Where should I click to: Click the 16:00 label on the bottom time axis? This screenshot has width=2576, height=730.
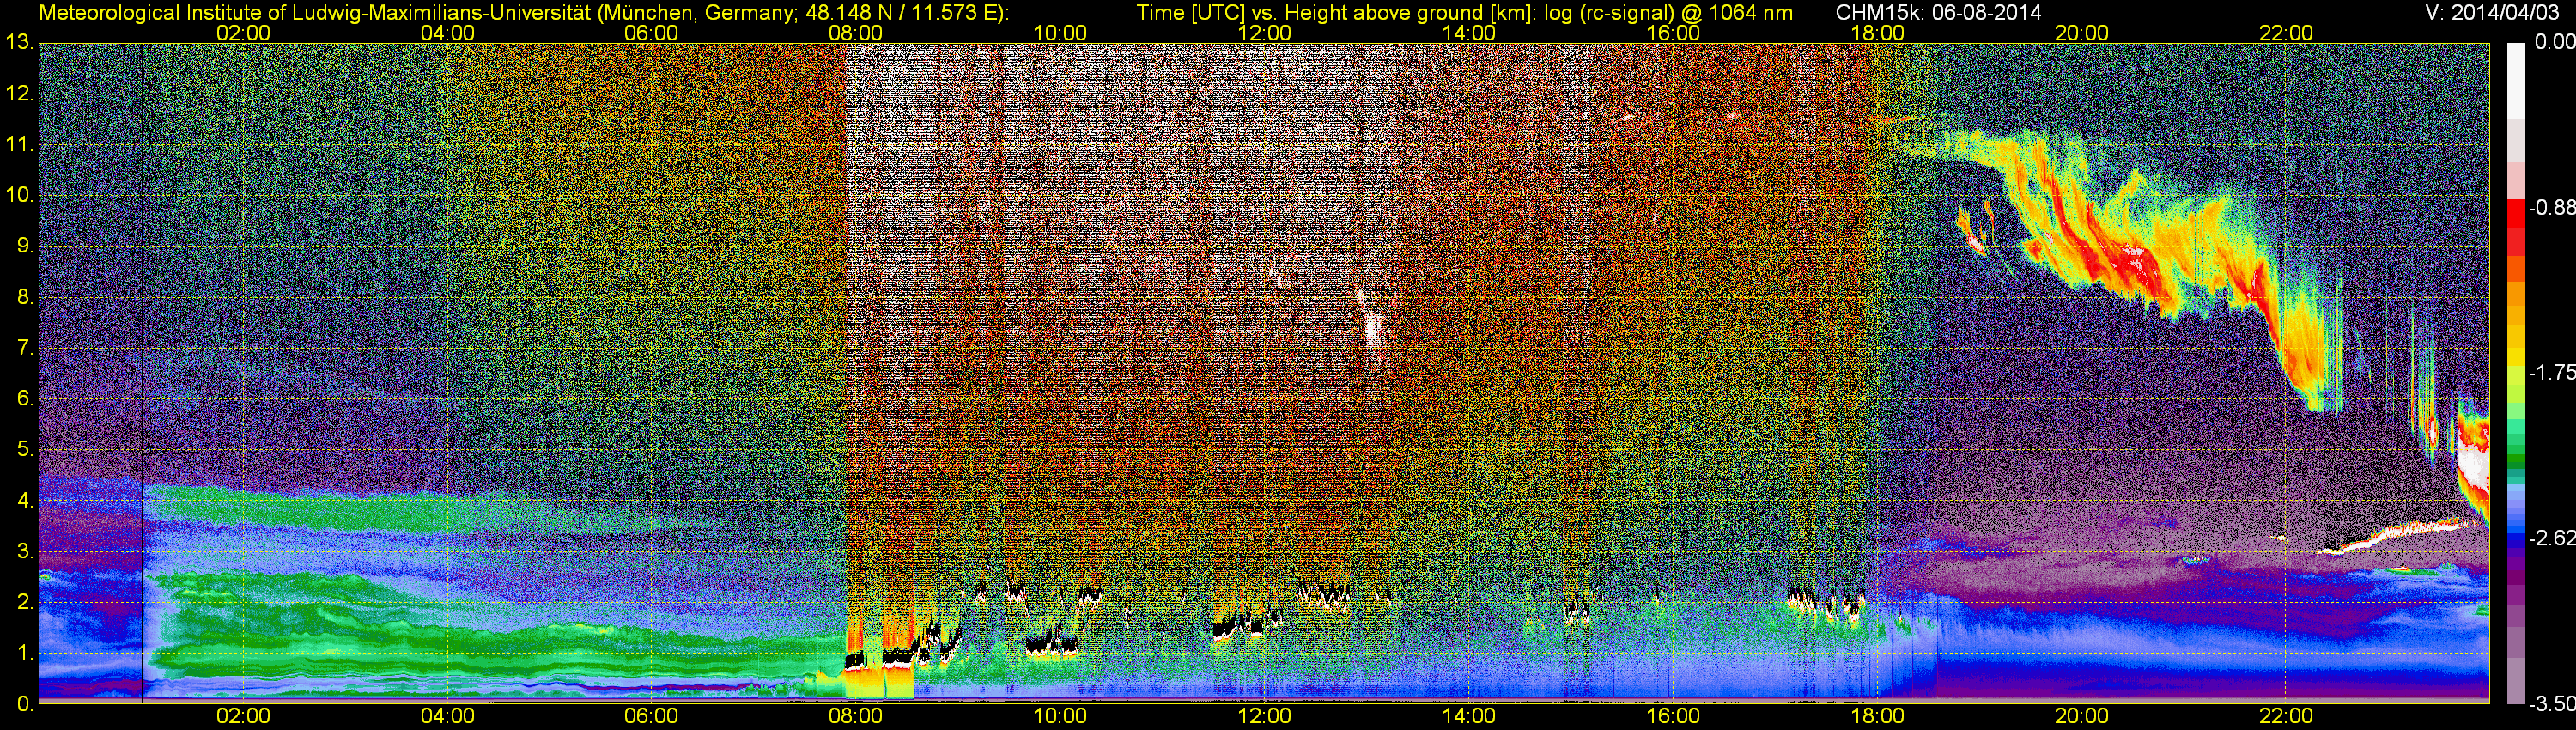click(x=1673, y=716)
